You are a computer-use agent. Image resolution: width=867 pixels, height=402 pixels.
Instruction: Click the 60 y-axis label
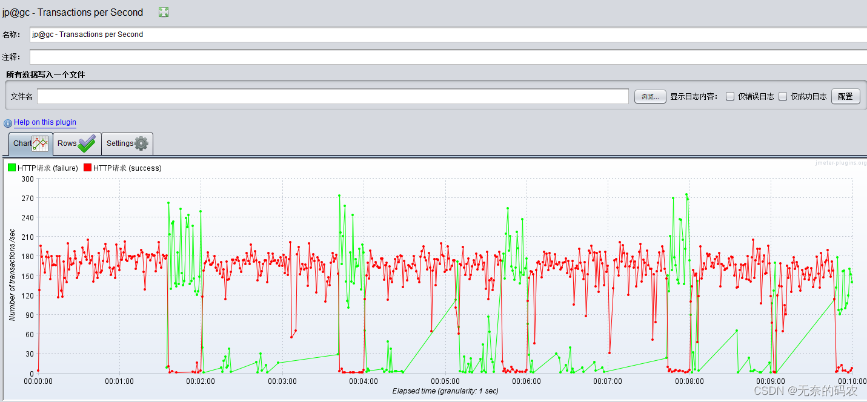coord(29,334)
